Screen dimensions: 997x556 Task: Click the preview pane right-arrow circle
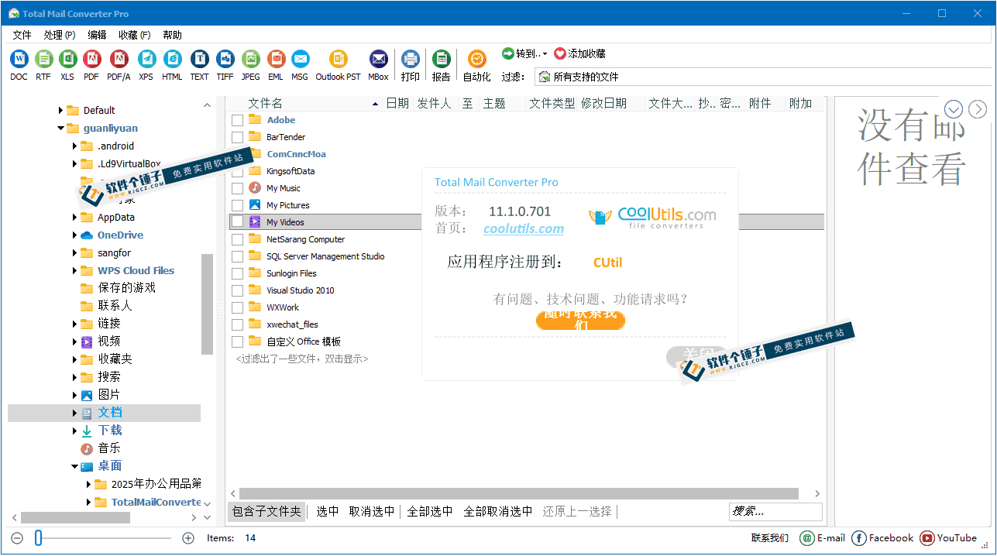(x=978, y=109)
